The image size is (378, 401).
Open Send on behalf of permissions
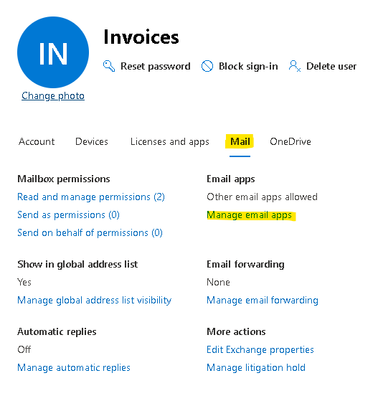90,233
